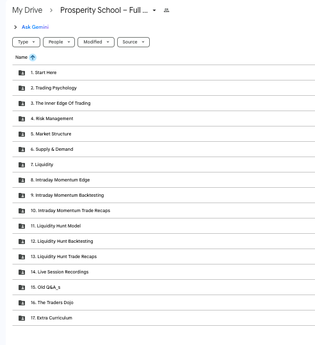Select '8. Intraday Momentum Edge' folder name
This screenshot has width=315, height=345.
point(60,180)
